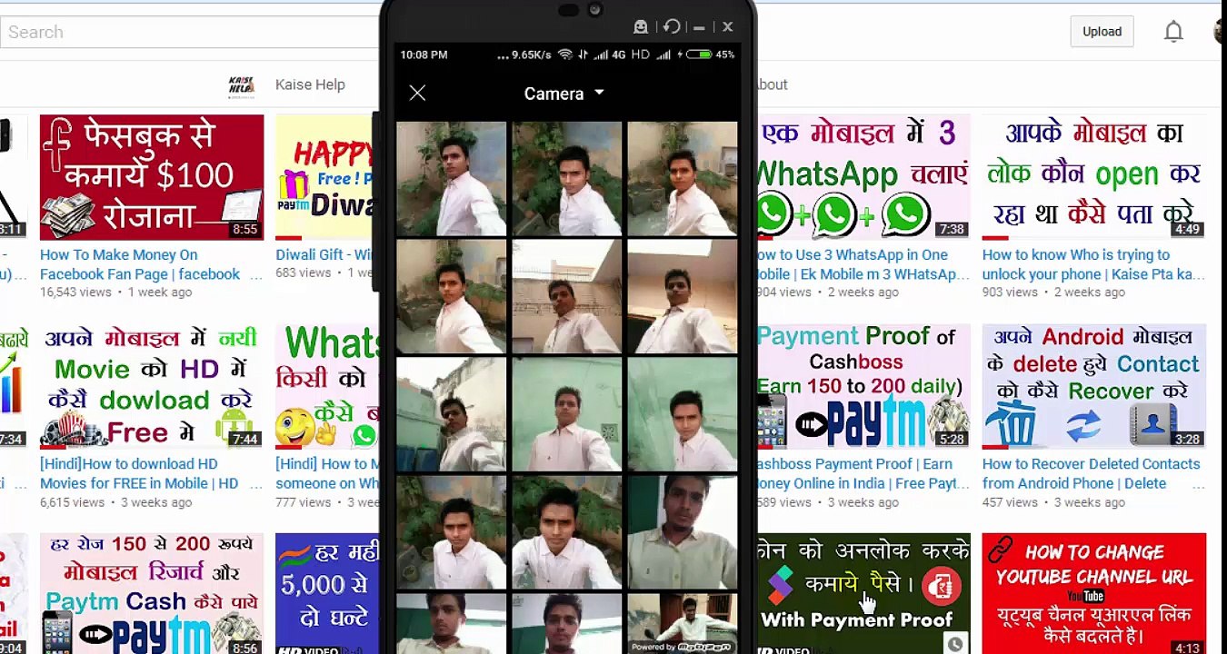Open the Kaise Help channel name link
The image size is (1227, 654).
pos(310,84)
